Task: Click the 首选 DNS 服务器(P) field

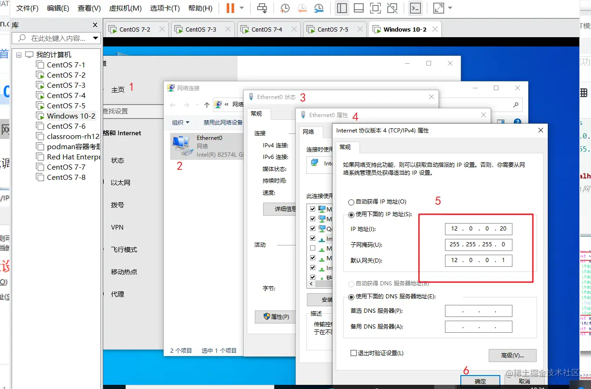Action: [478, 311]
